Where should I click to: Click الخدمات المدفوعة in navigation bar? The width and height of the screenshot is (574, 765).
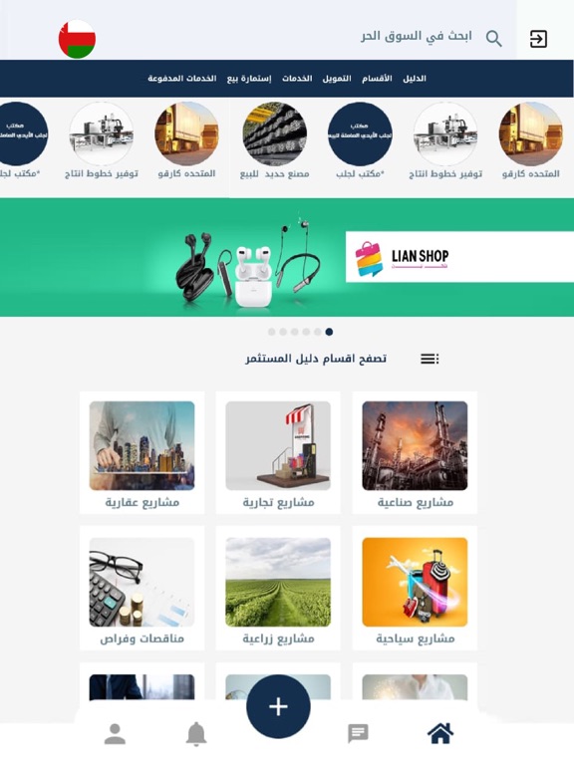(x=182, y=78)
